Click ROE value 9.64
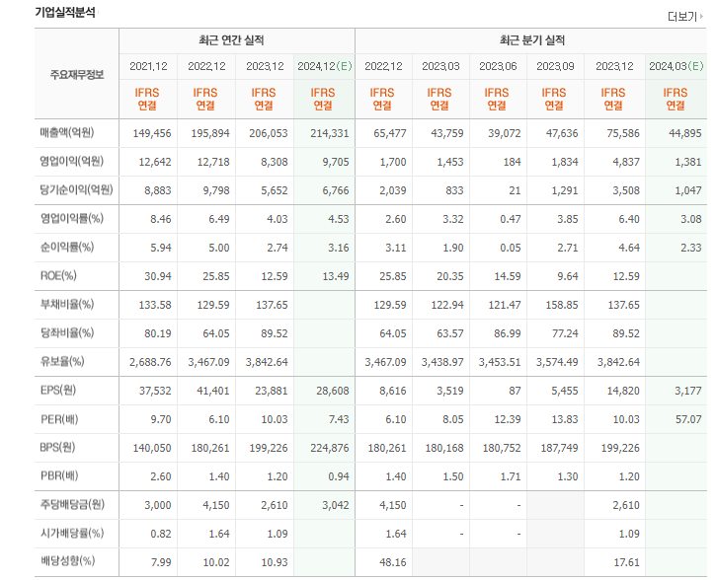 (x=568, y=277)
